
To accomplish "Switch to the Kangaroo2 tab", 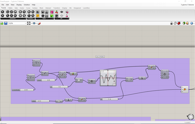I will (77, 8).
